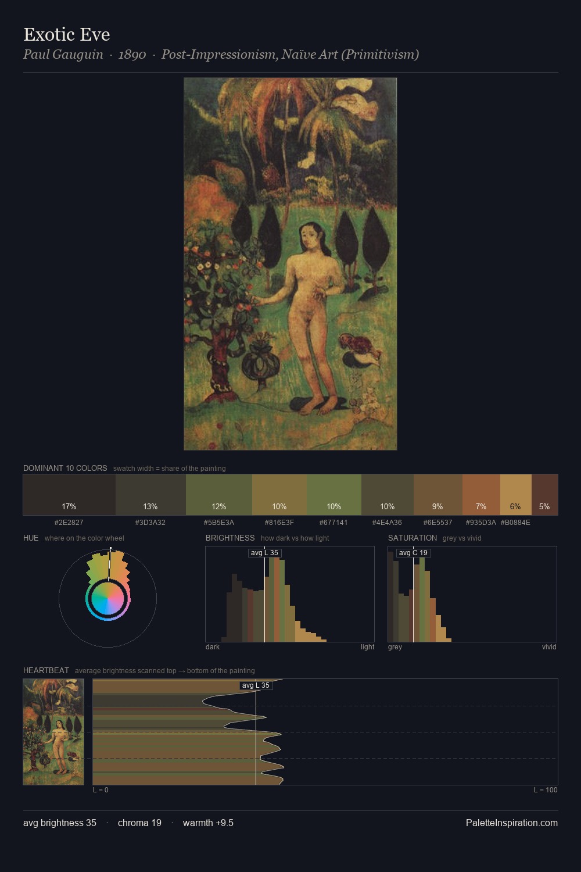The height and width of the screenshot is (872, 581).
Task: Click the 'Post-Impressionism, Naïve Art (Primitivism)' text
Action: tap(290, 55)
